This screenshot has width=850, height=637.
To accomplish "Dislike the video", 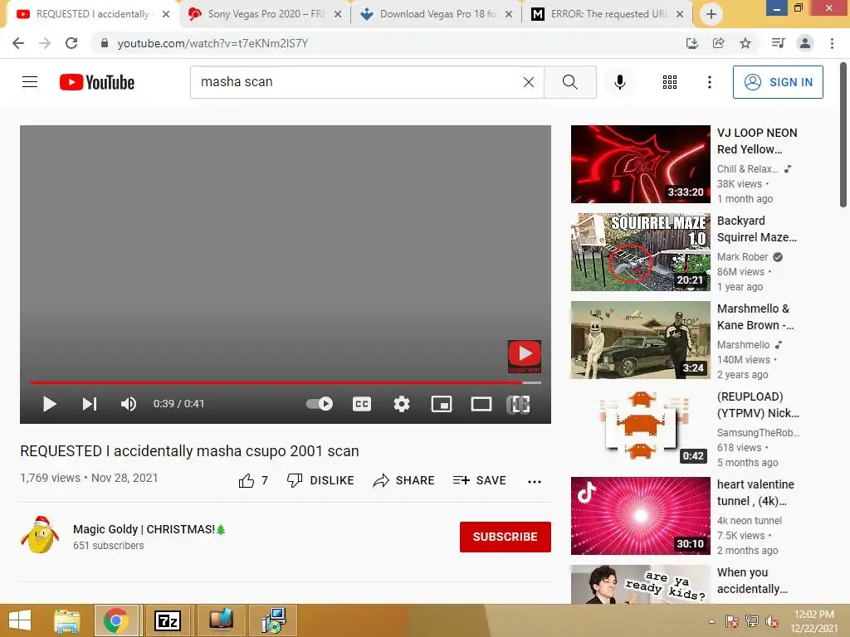I will [320, 480].
